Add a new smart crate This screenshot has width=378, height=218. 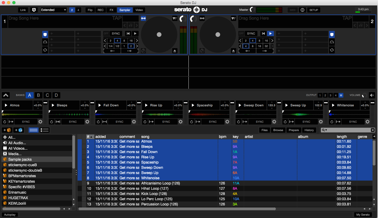coord(18,130)
